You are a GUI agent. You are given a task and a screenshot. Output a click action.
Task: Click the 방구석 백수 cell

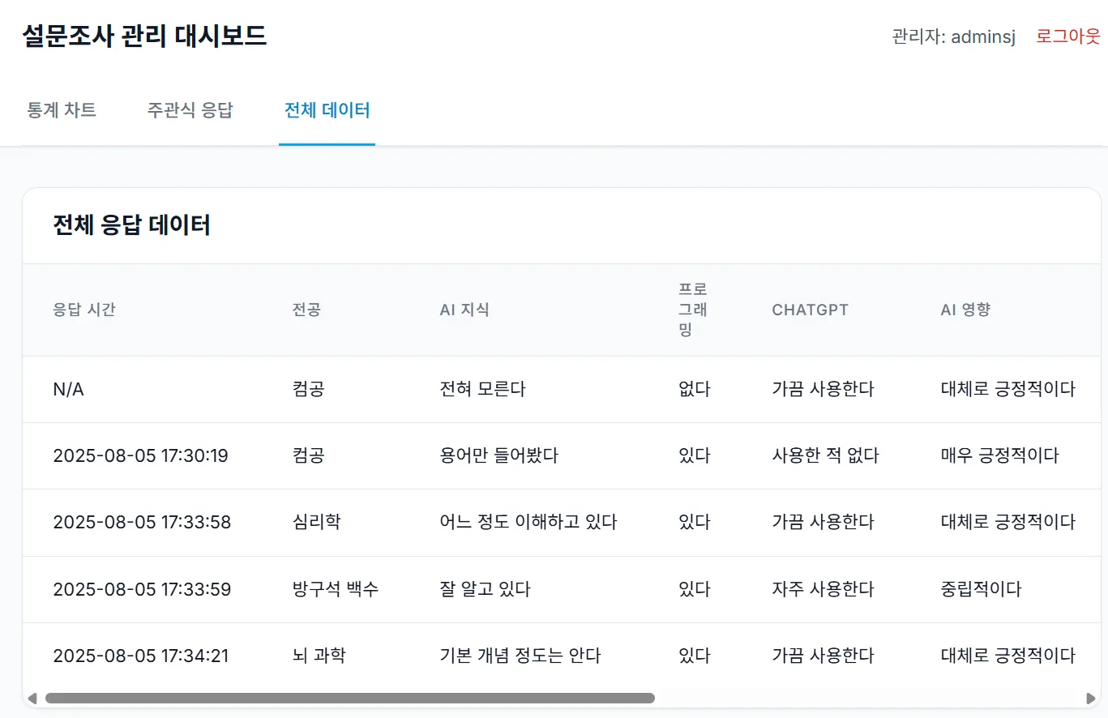point(335,589)
